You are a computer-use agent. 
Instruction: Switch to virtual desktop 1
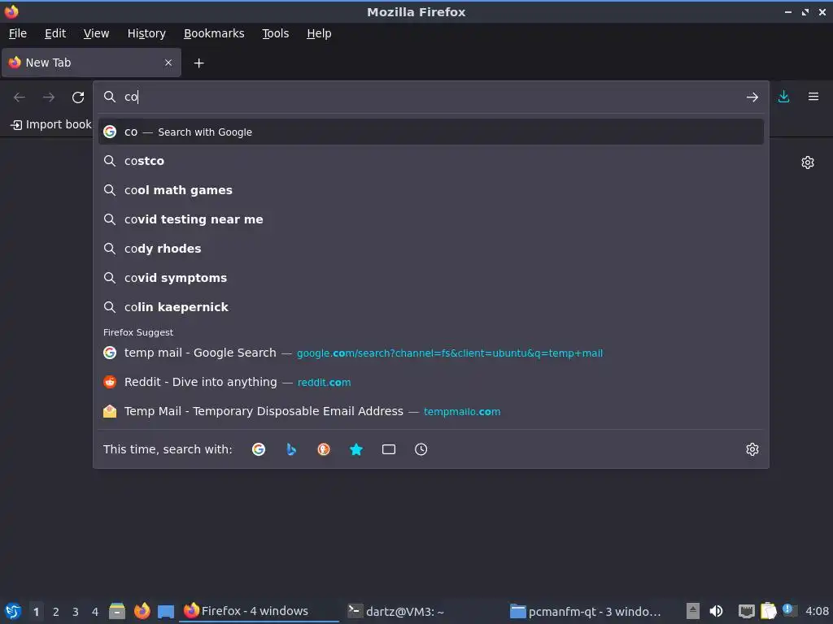36,612
